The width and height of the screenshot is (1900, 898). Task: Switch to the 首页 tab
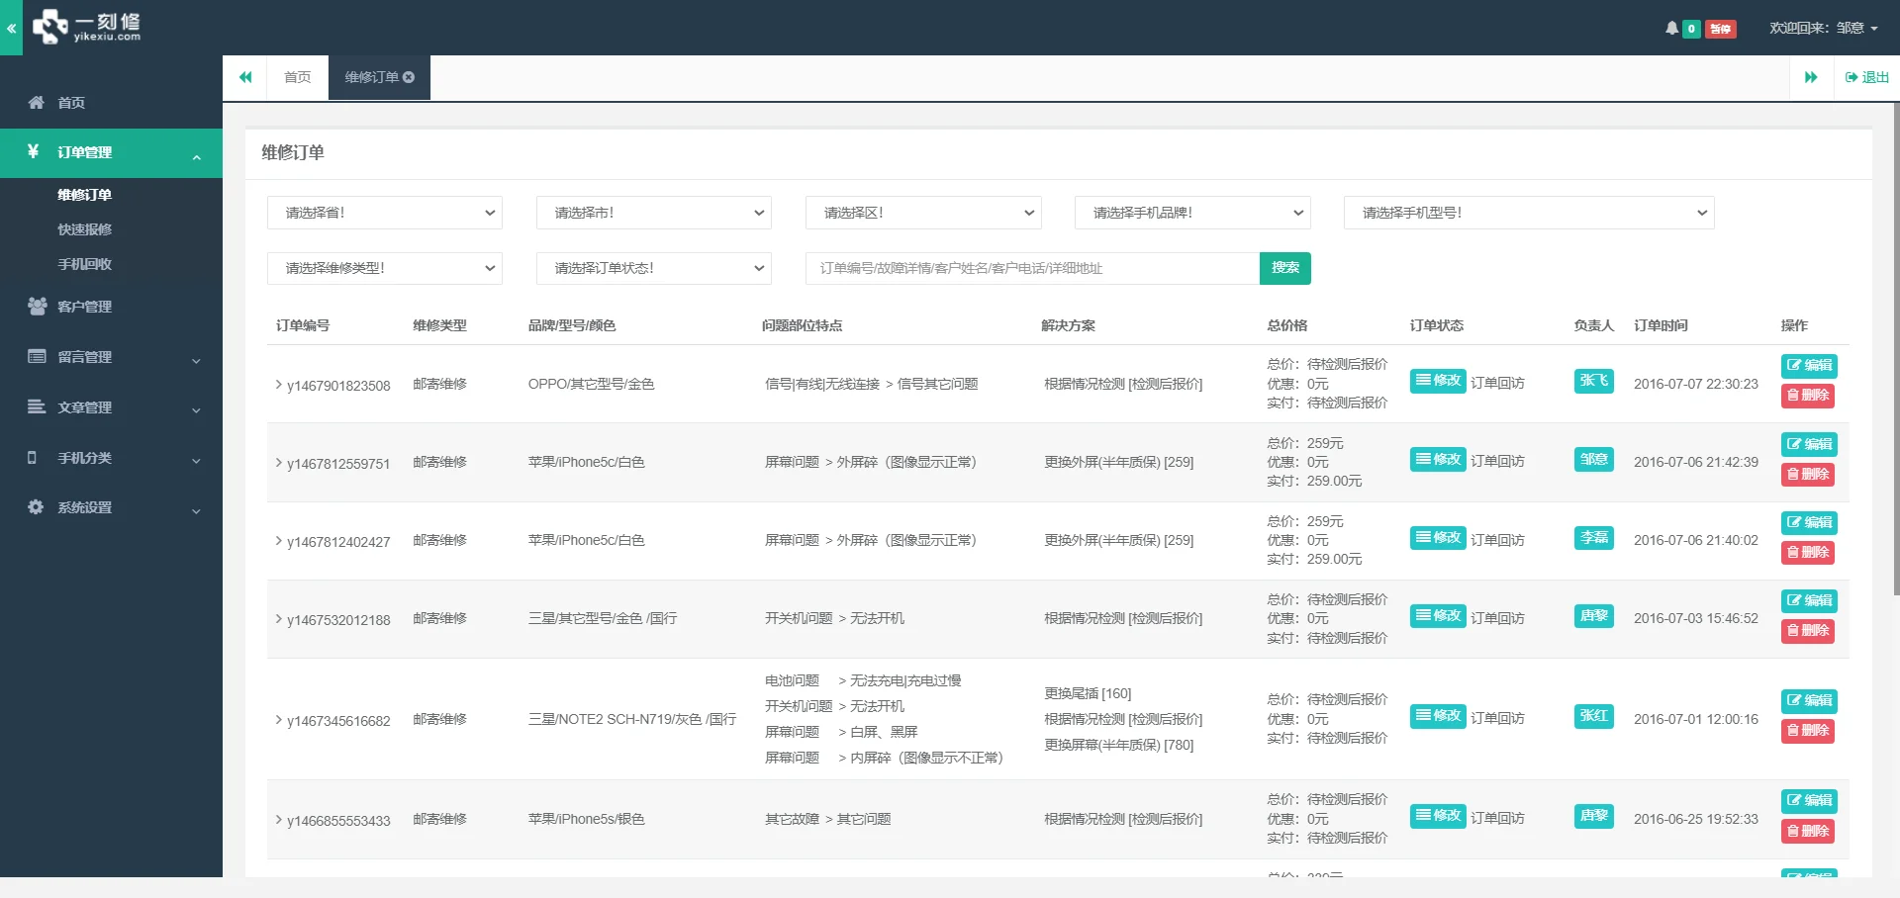click(296, 76)
